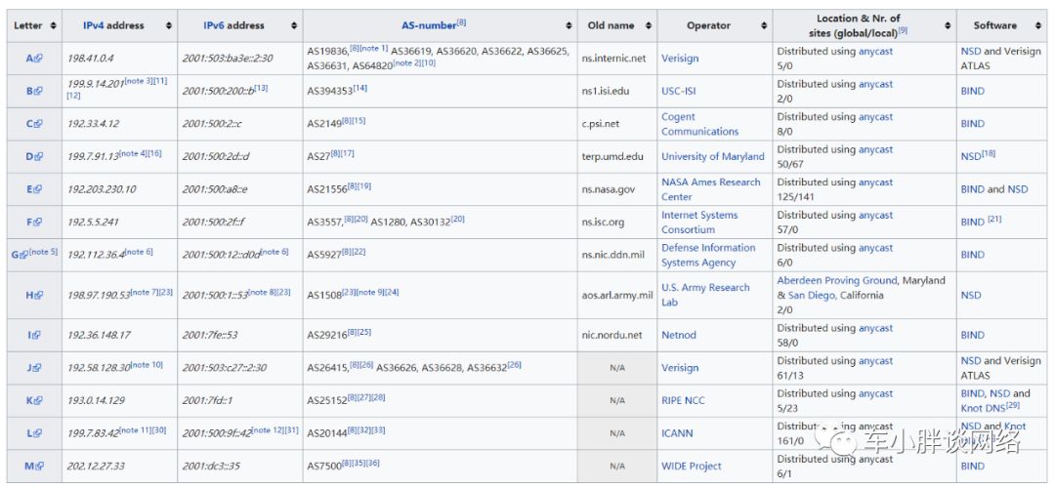Select the old name ns.internic.net

click(613, 59)
